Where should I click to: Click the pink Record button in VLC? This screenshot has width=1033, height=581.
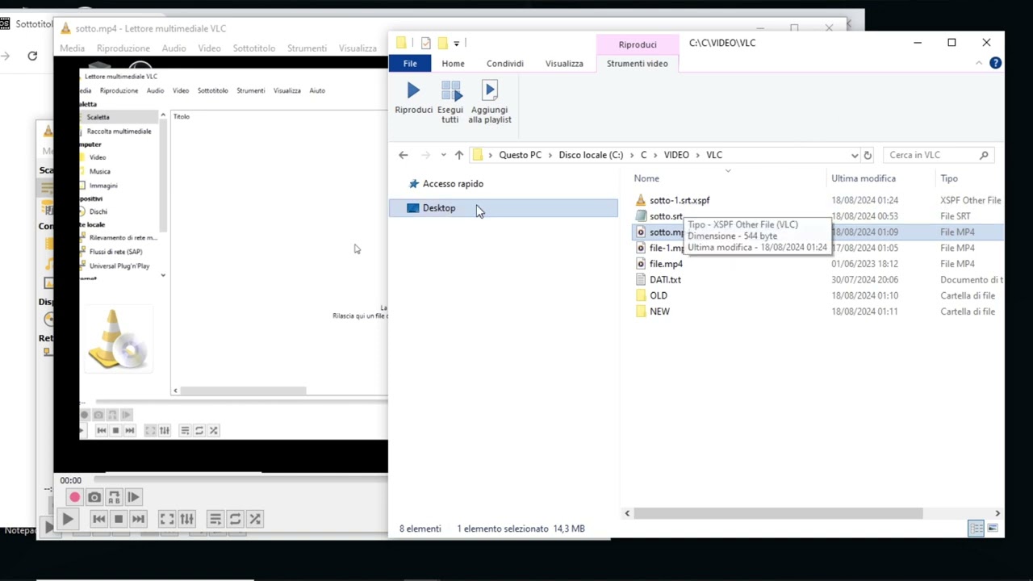[x=74, y=498]
